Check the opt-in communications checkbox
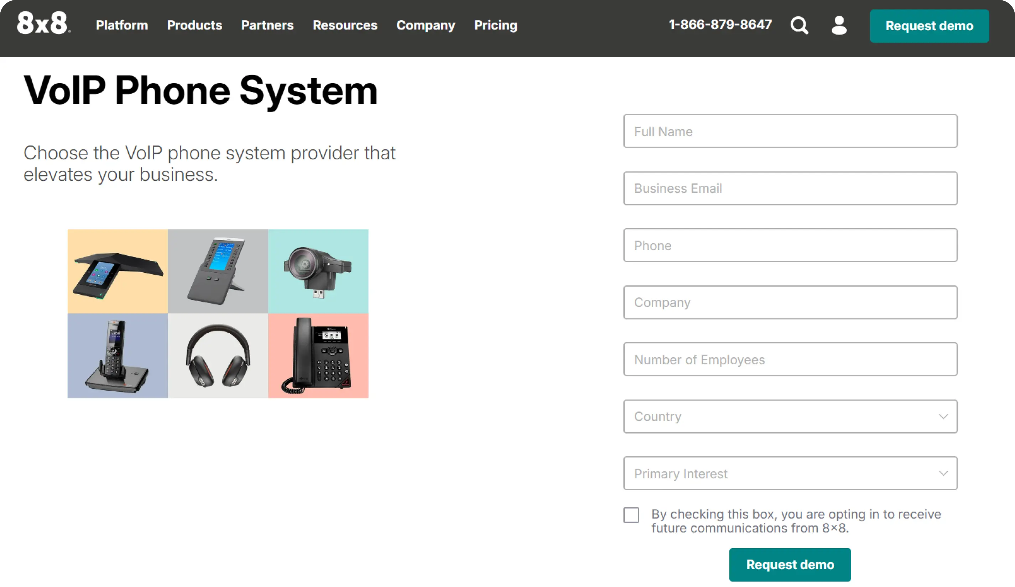The image size is (1015, 587). point(631,515)
